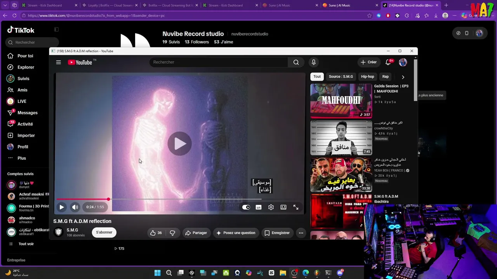Image resolution: width=497 pixels, height=279 pixels.
Task: Subscribe with the S'abonner button
Action: 104,232
